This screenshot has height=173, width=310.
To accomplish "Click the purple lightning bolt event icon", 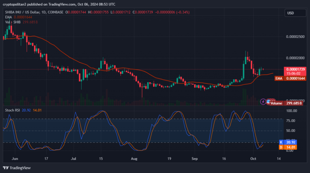I will tap(263, 102).
